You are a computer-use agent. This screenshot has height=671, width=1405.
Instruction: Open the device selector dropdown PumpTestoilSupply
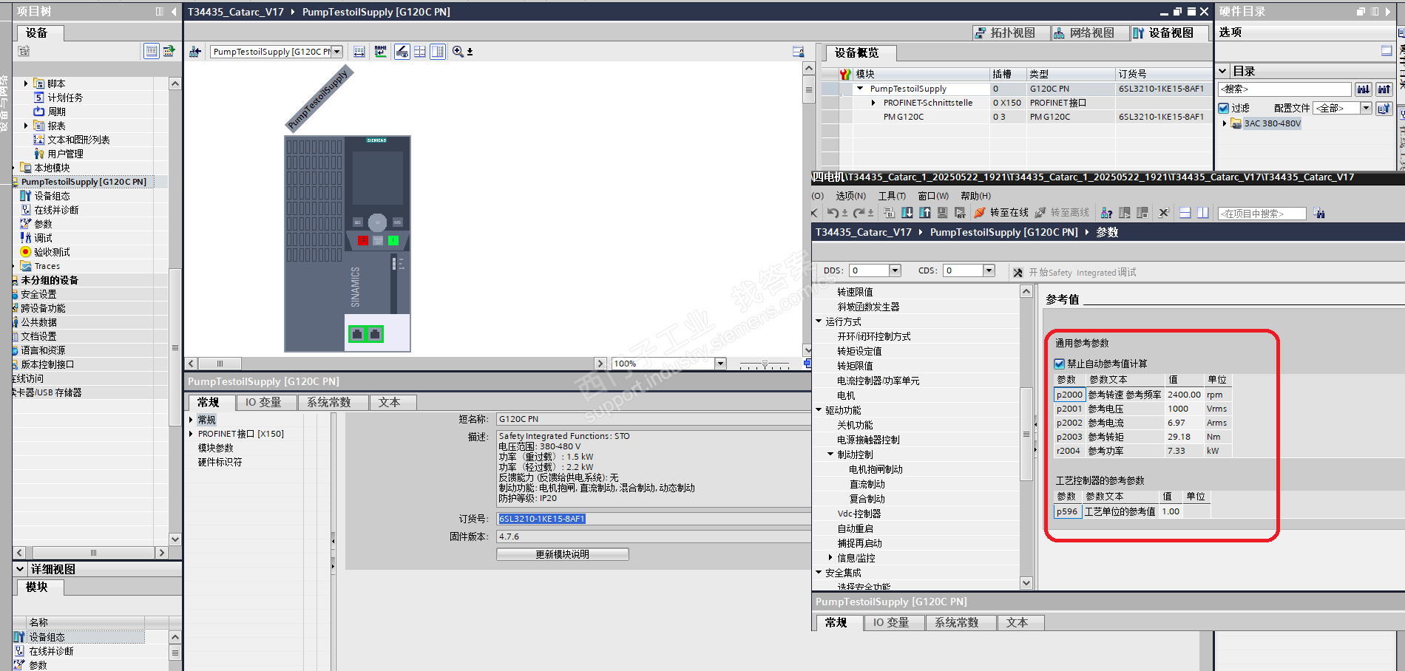coord(337,52)
